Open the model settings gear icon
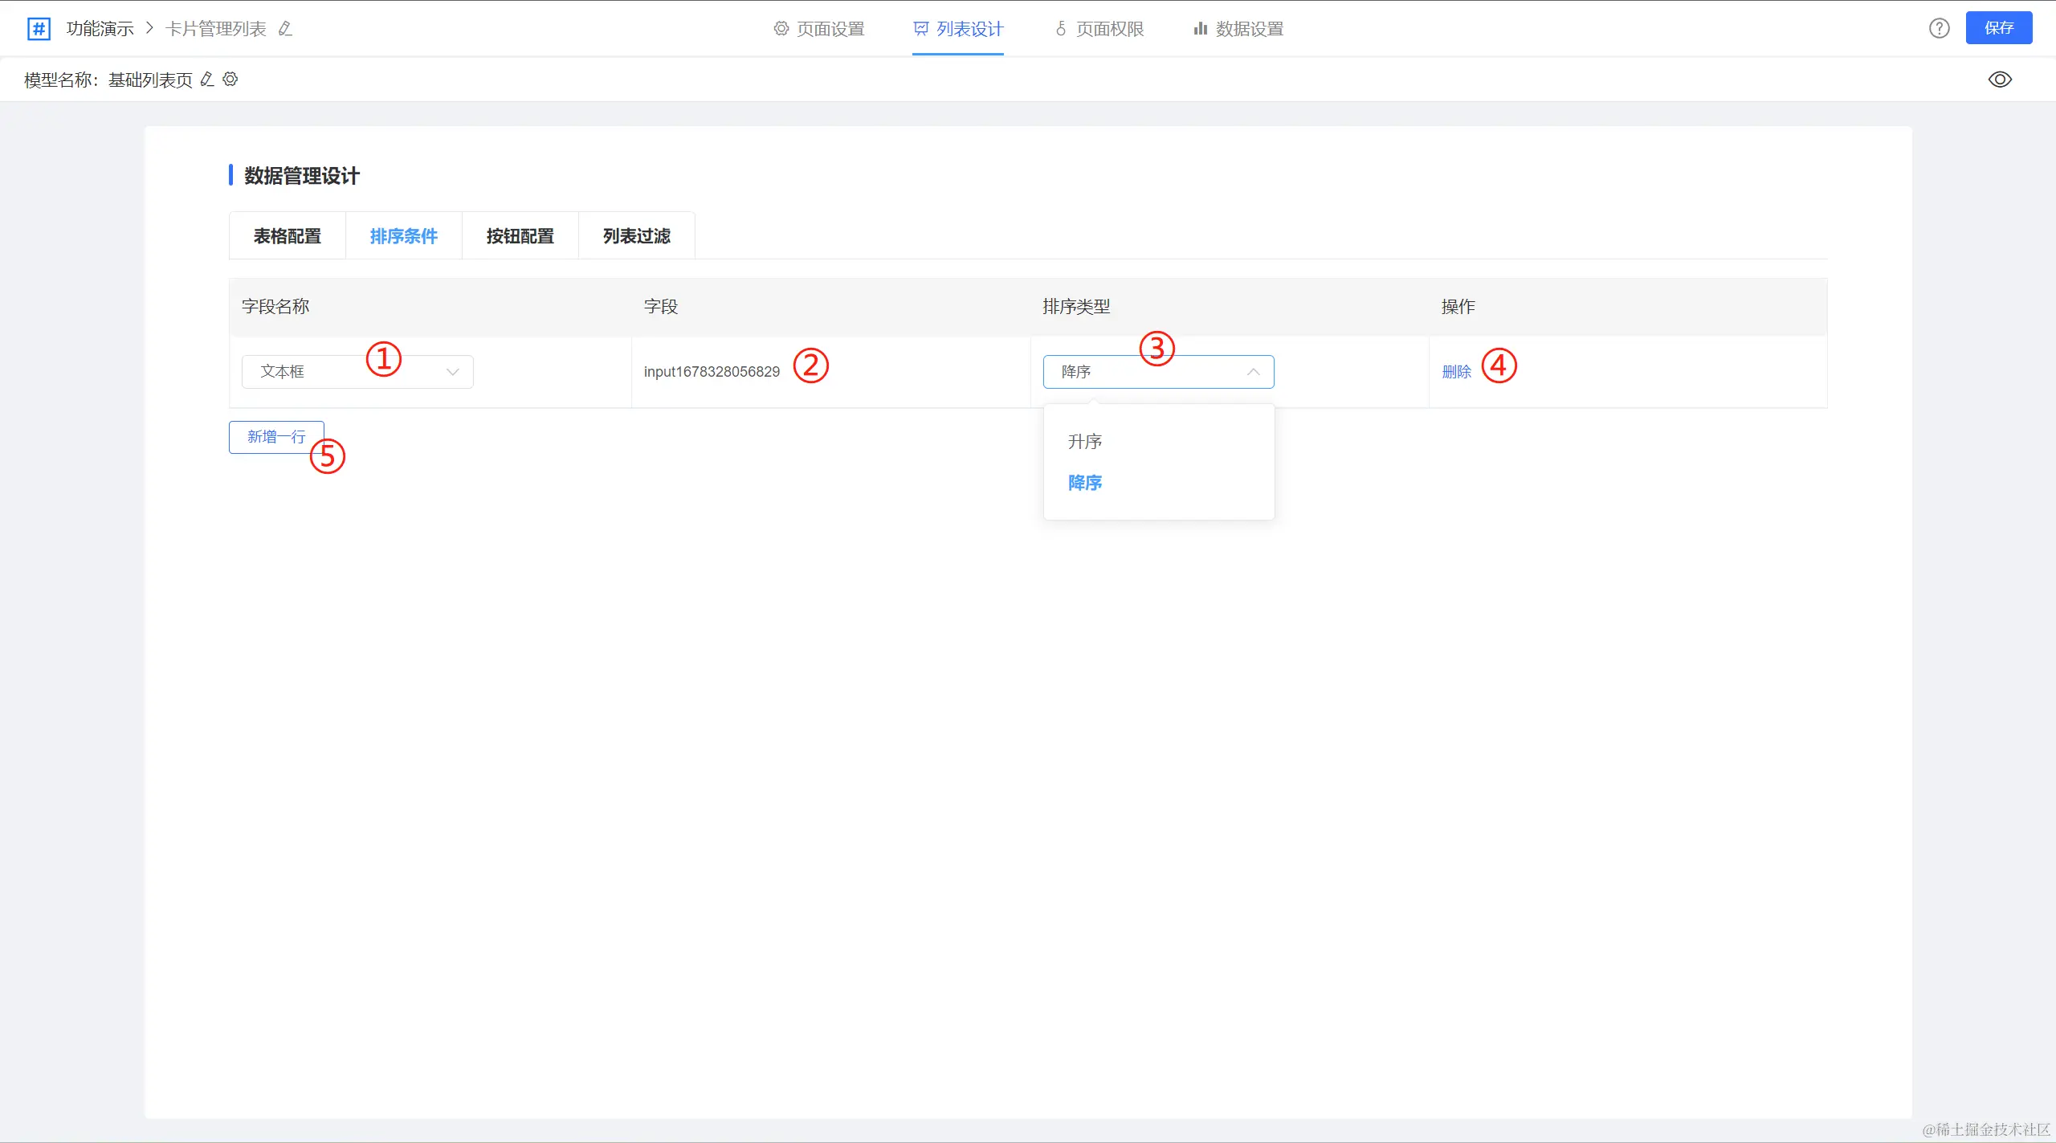Screen dimensions: 2056x1143 230,79
